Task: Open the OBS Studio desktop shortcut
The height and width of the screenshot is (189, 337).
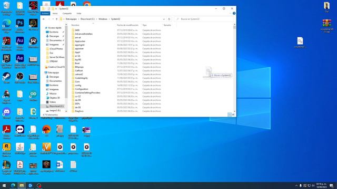Action: tap(20, 77)
